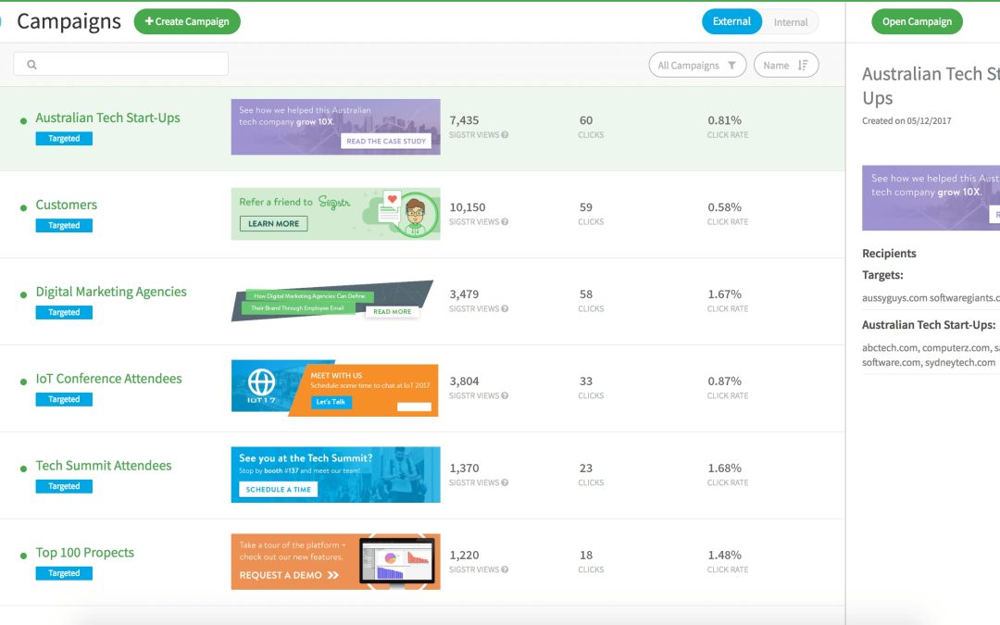Click the Recipients heading in detail panel
Viewport: 1000px width, 625px height.
[x=889, y=253]
